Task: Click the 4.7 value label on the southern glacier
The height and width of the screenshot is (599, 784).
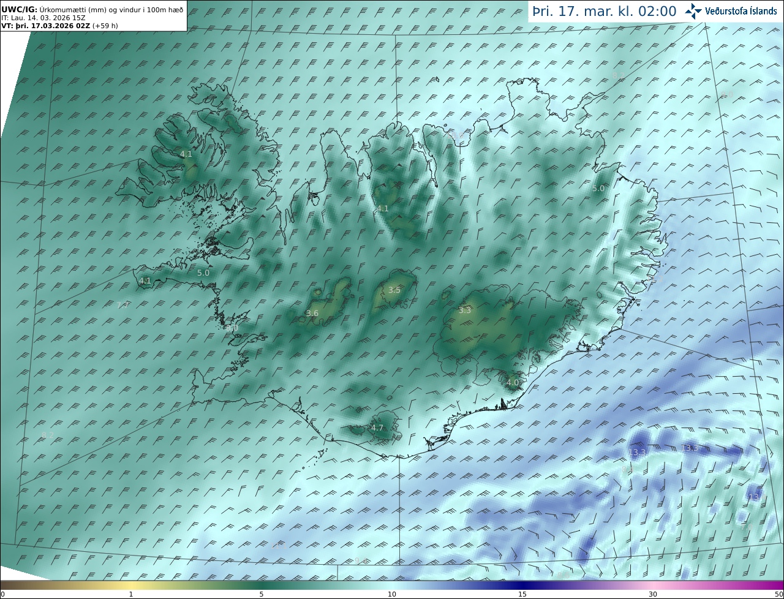Action: [x=377, y=428]
